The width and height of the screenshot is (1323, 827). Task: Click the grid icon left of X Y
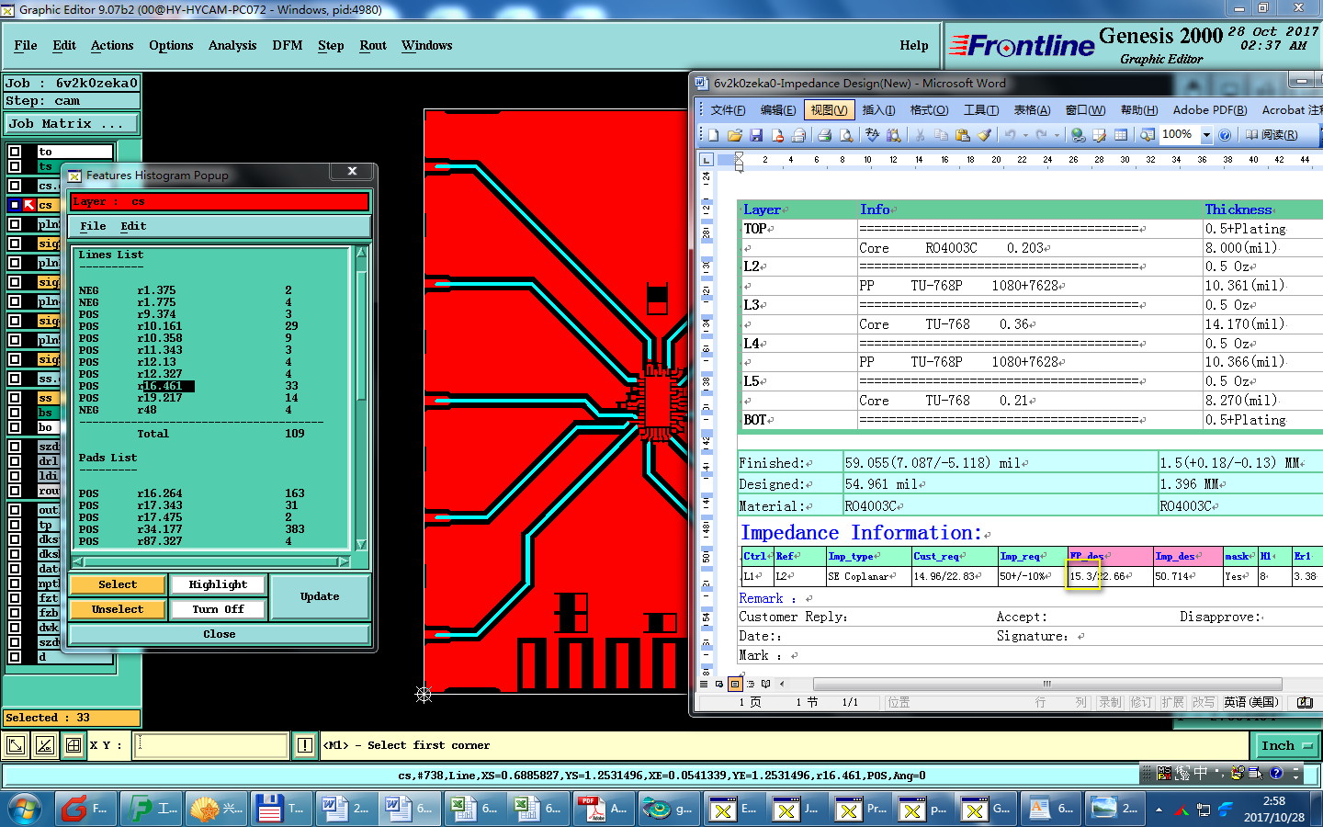pyautogui.click(x=73, y=745)
